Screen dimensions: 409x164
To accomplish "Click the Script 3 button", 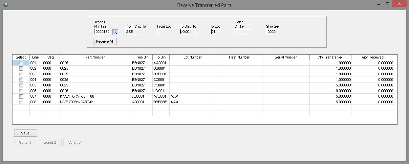I will point(75,142).
